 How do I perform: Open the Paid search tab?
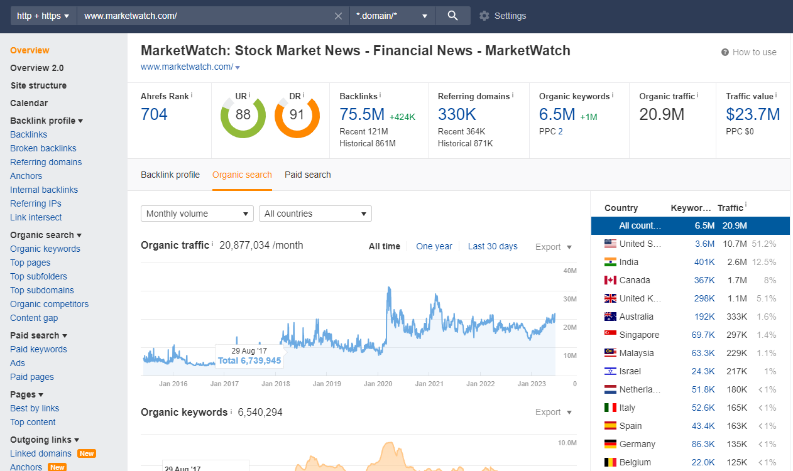[308, 175]
